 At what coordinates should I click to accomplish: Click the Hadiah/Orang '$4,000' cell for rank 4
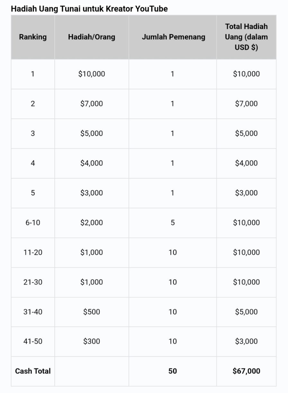(x=92, y=163)
